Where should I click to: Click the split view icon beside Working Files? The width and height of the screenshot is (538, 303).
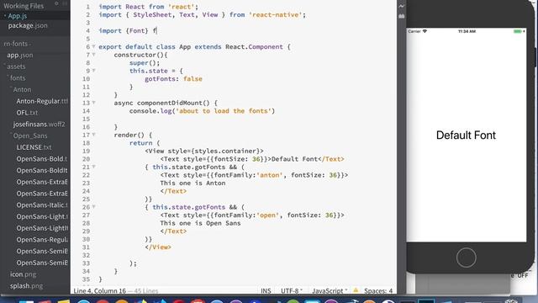click(65, 4)
